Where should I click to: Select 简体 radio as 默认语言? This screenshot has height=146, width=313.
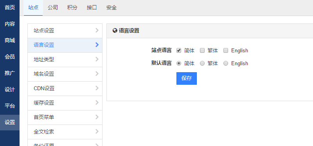[x=179, y=63]
